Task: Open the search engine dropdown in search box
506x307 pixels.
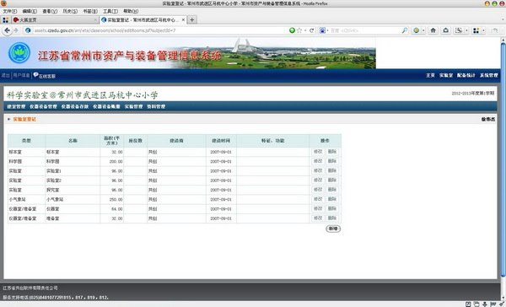Action: coord(324,30)
